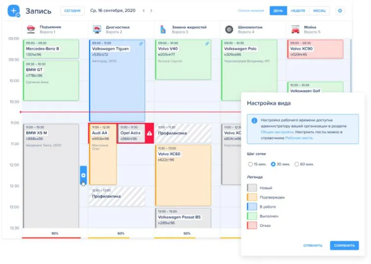Click the Запись page title
The width and height of the screenshot is (371, 264).
[x=38, y=11]
